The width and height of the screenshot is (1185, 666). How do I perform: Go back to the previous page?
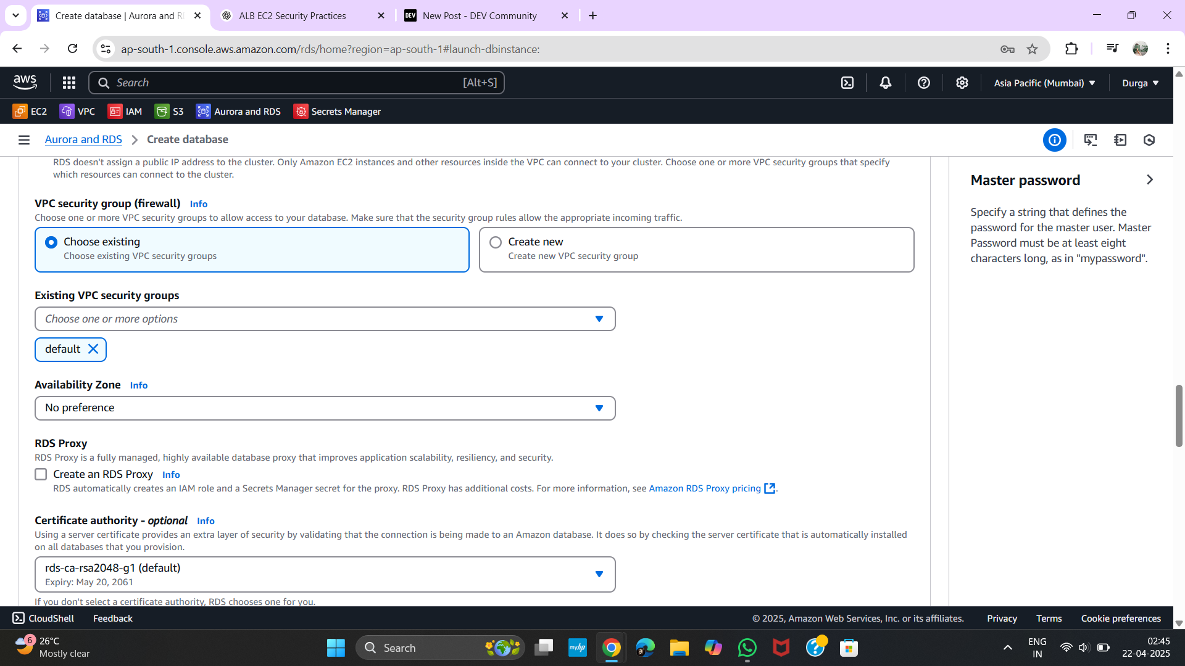point(17,49)
